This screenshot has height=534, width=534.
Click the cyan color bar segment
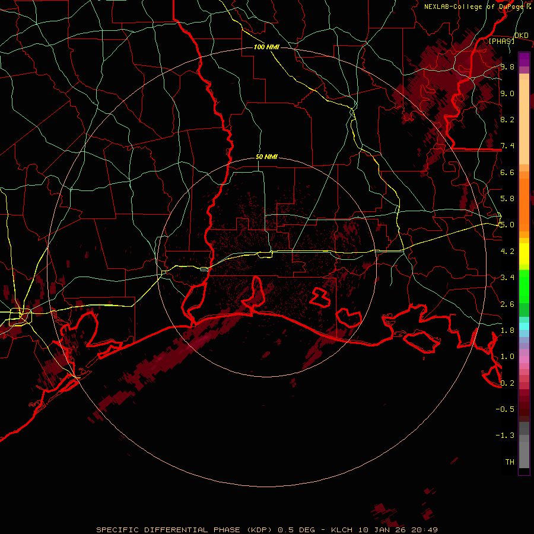[524, 326]
